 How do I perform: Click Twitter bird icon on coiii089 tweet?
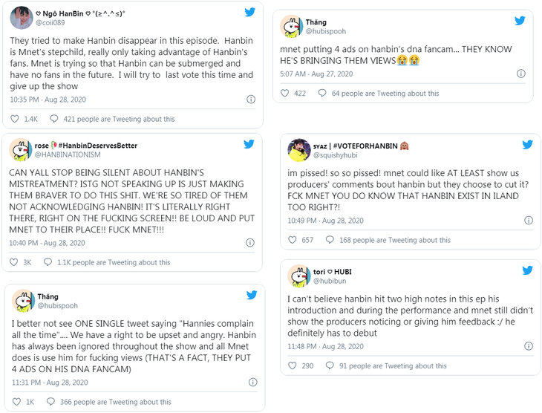coord(249,12)
